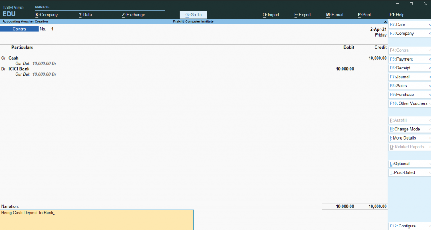Close the Accounting Voucher Creation screen
This screenshot has width=431, height=230.
point(385,21)
